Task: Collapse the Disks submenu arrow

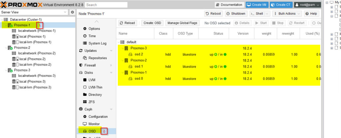Action: (111, 72)
